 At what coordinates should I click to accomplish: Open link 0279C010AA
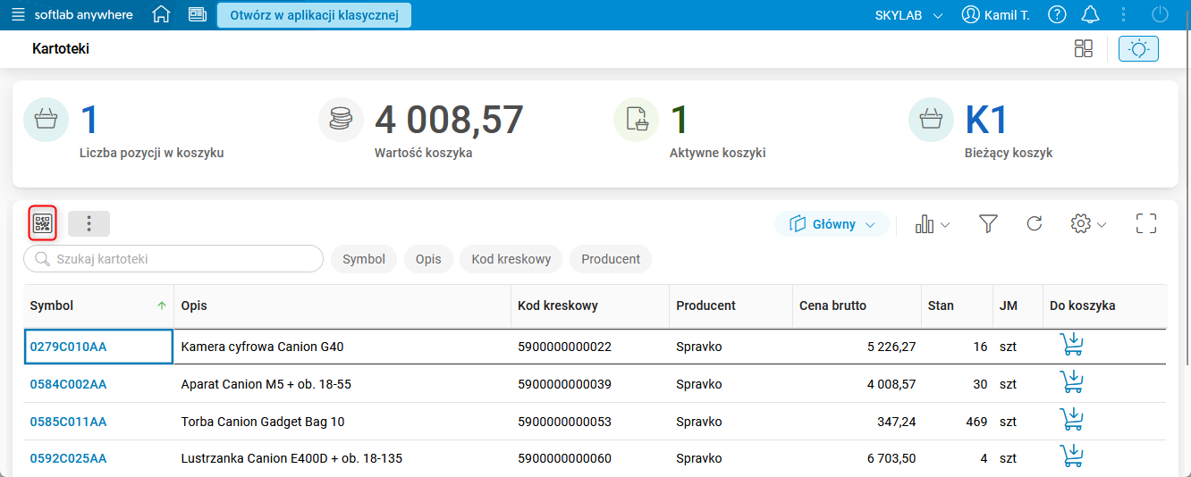point(68,347)
